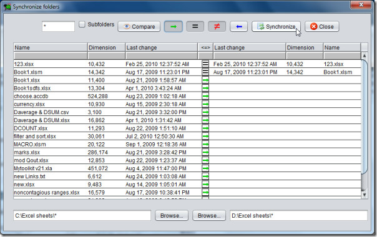
Task: Click green arrow icon in marks.xlsx row
Action: coord(205,152)
